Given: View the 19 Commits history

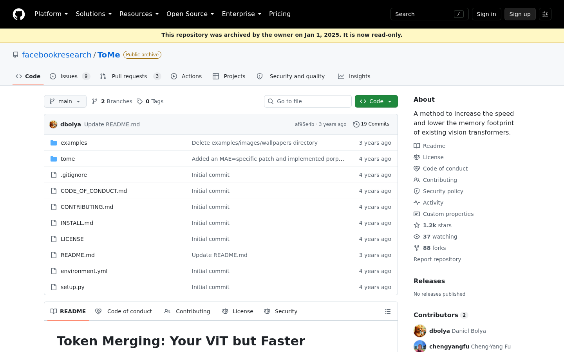Looking at the screenshot, I should pos(371,124).
